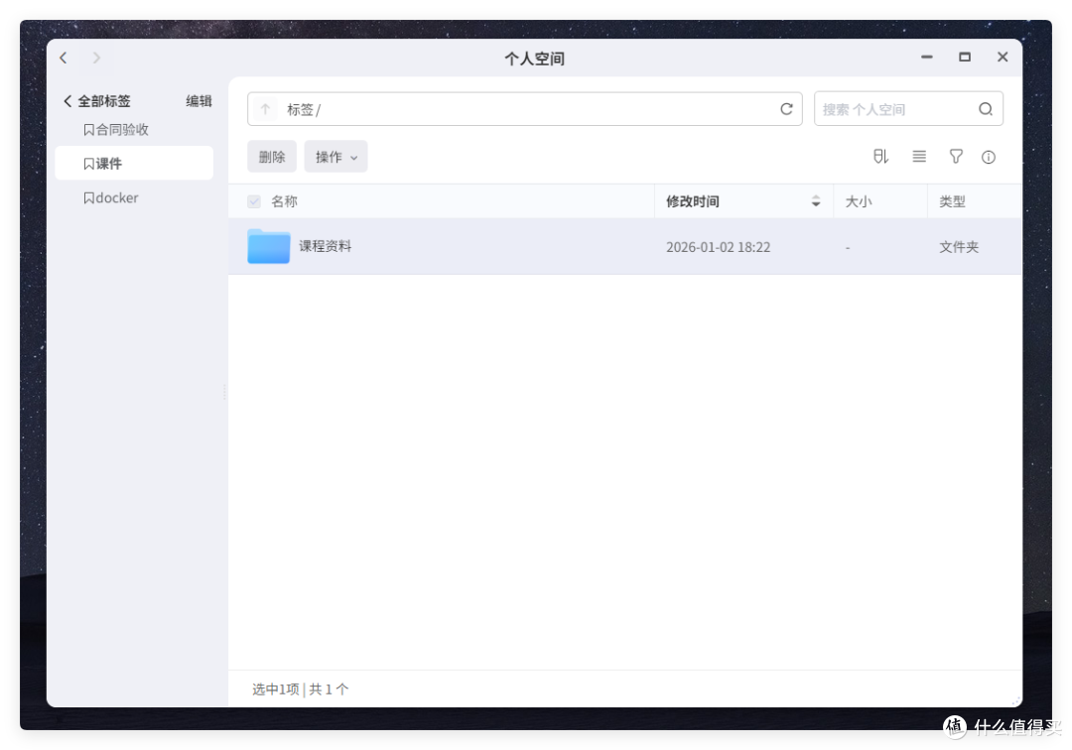Select the 课件 tag
The height and width of the screenshot is (750, 1072).
134,164
